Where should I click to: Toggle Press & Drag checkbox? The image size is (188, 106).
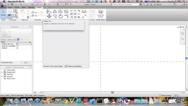(160, 95)
